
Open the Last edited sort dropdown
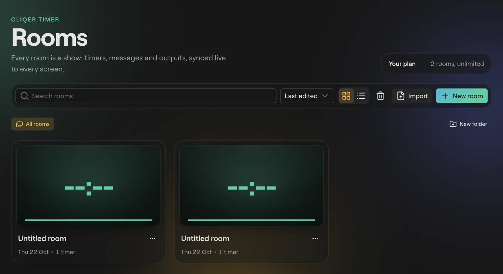307,96
